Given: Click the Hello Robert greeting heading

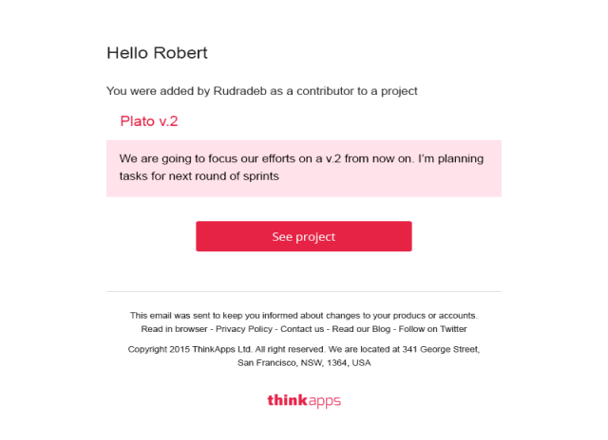Looking at the screenshot, I should (x=157, y=53).
